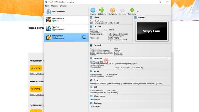
Task: Maximize the VirtualBox Manager window
Action: click(160, 2)
